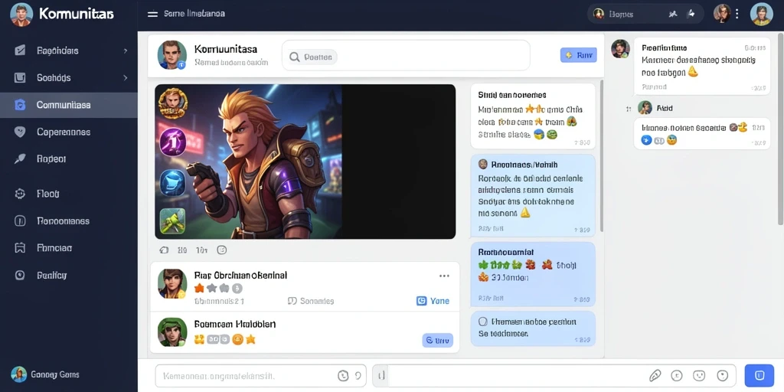Open the brown-haired user avatar in top bar
The image size is (784, 392).
(x=722, y=14)
